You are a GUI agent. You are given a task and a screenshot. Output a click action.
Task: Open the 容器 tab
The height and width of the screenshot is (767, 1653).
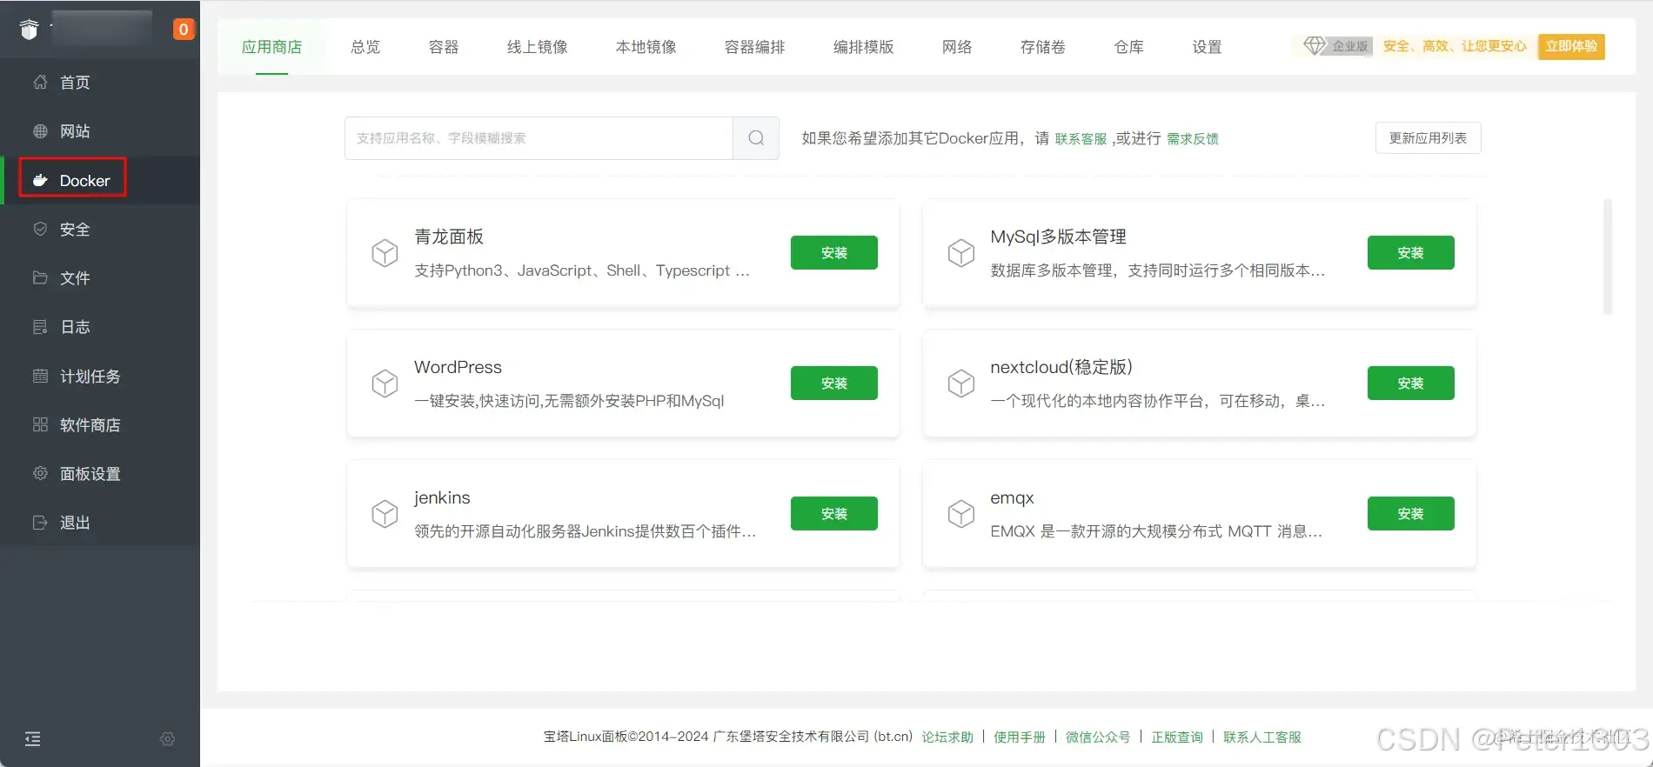click(x=444, y=47)
